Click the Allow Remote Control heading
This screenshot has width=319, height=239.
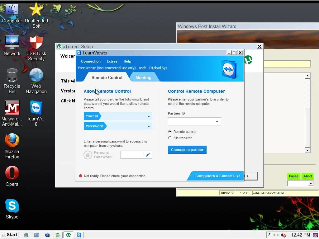pyautogui.click(x=107, y=91)
